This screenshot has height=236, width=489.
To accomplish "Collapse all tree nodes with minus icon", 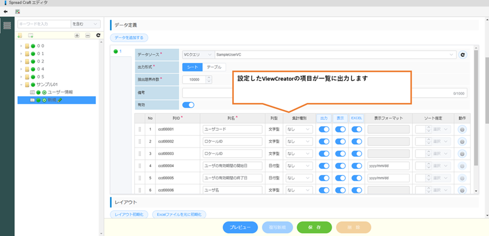I will pyautogui.click(x=88, y=36).
